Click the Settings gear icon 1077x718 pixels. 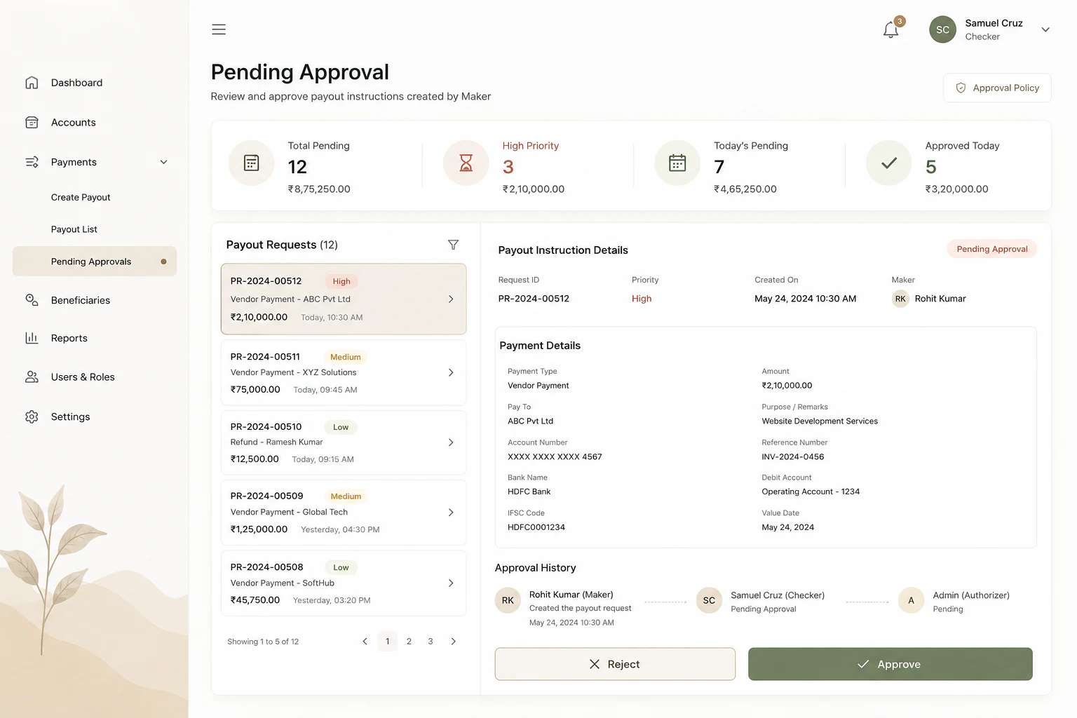32,416
